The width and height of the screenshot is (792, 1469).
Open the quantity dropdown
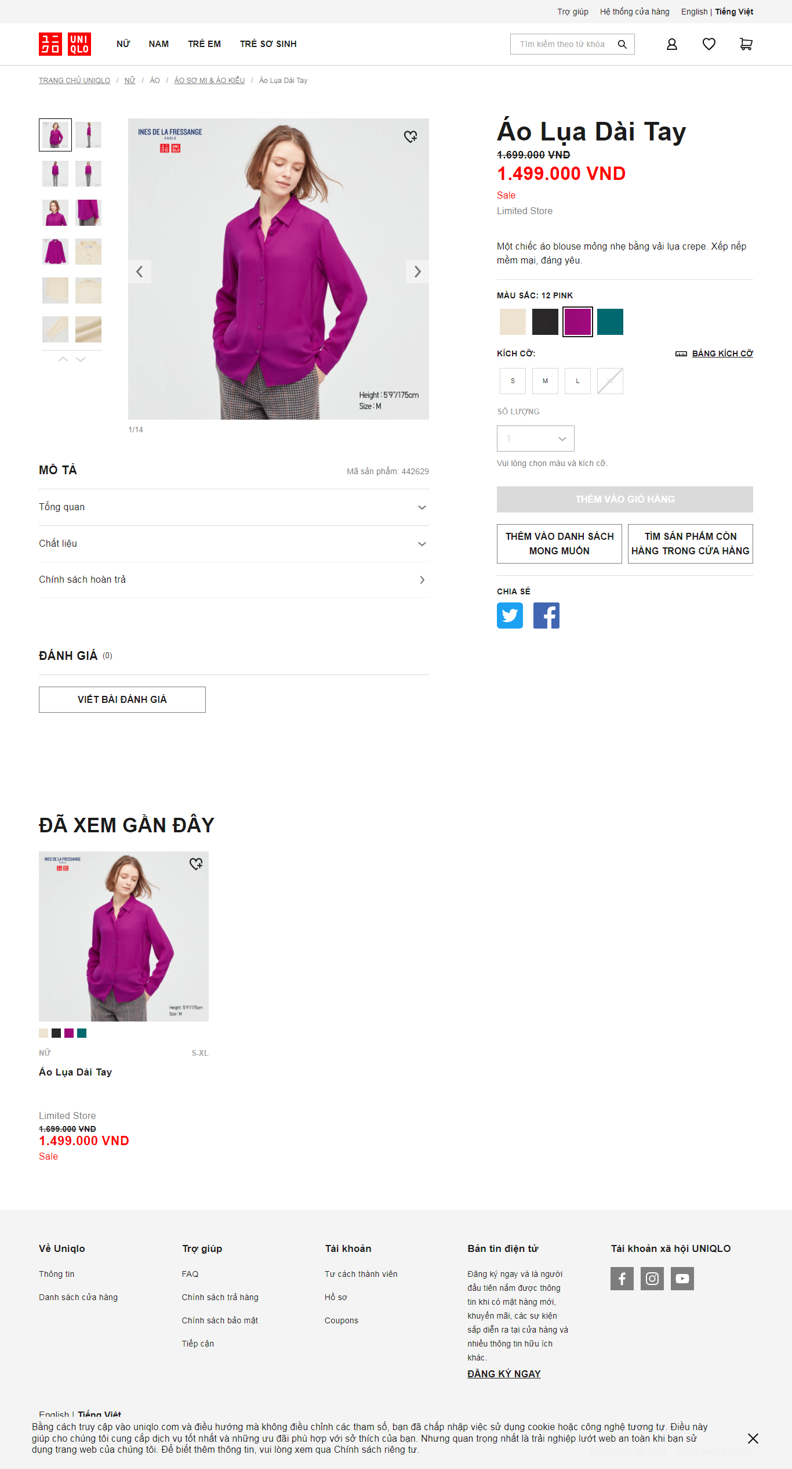(x=536, y=439)
